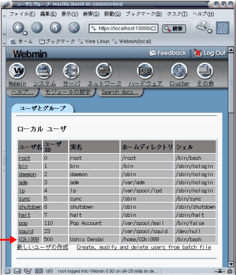Click the Log Out icon
Image resolution: width=236 pixels, height=275 pixels.
pyautogui.click(x=198, y=53)
